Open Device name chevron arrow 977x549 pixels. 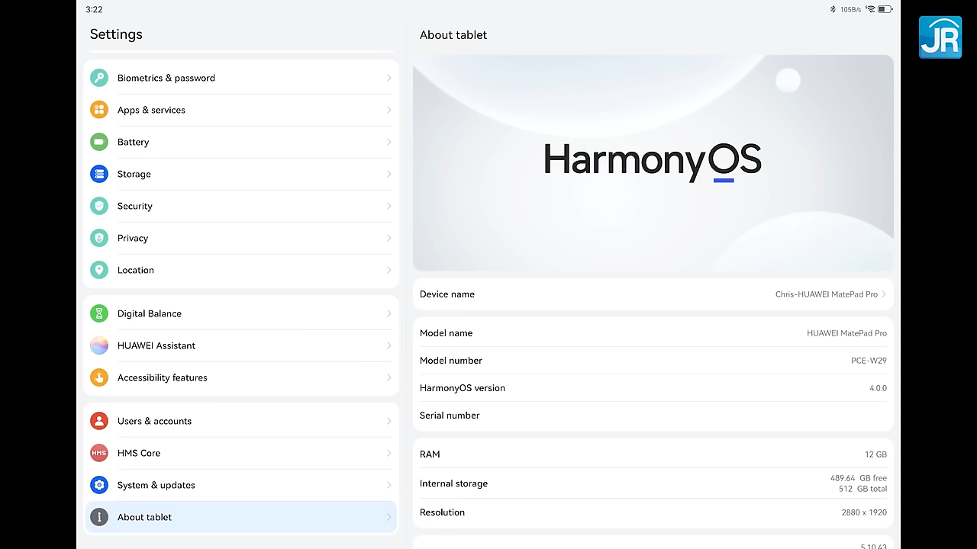click(x=884, y=294)
